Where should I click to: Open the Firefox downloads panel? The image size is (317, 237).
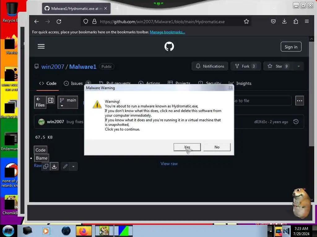tap(284, 21)
